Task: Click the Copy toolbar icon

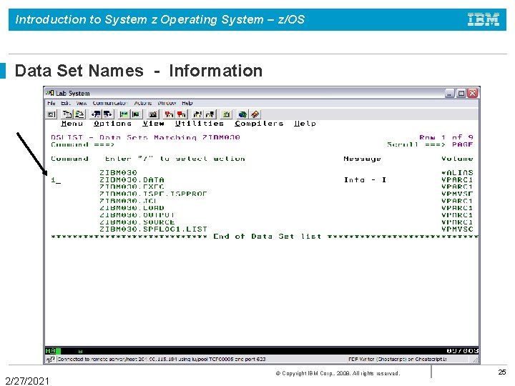Action: (67, 114)
